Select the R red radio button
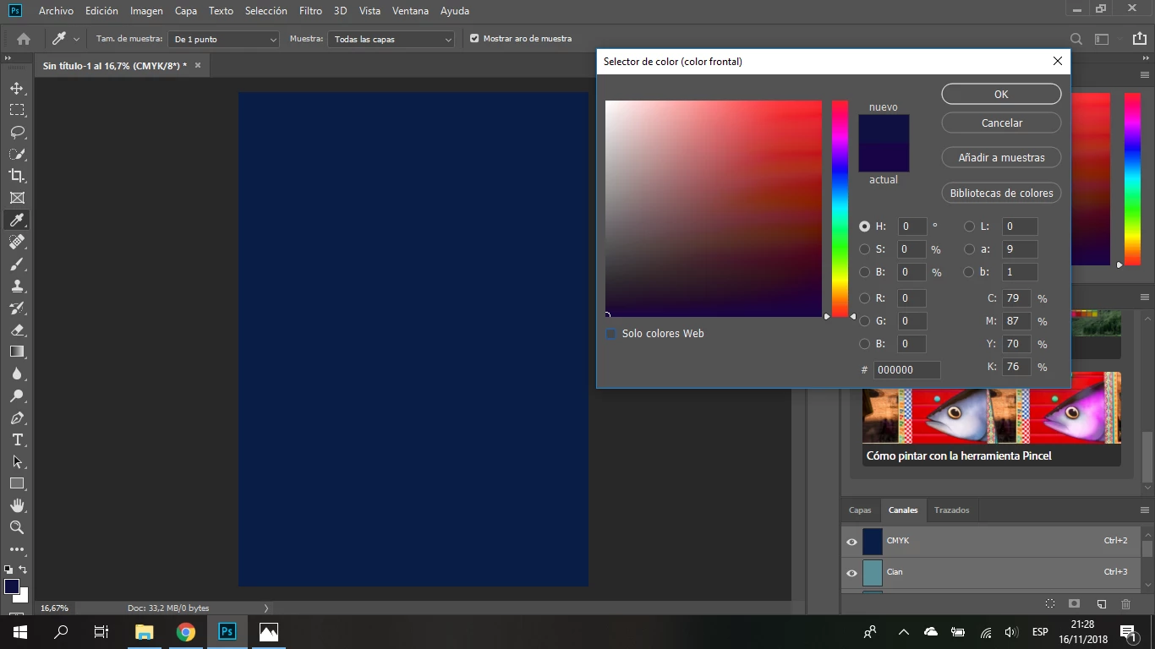Viewport: 1155px width, 649px height. coord(864,298)
